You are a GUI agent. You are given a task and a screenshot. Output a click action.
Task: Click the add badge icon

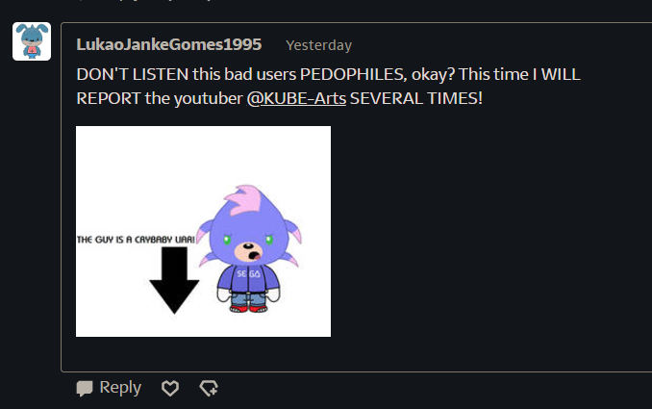[x=209, y=388]
